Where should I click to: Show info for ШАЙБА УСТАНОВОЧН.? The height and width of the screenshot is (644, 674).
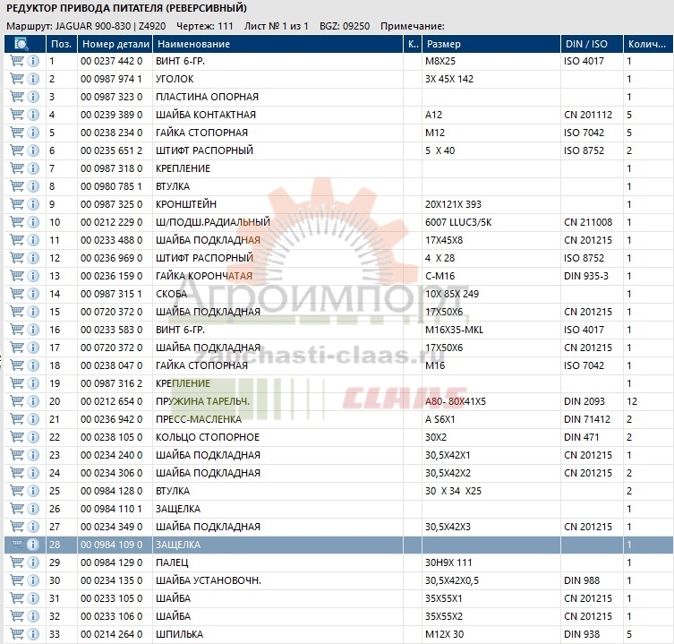33,580
